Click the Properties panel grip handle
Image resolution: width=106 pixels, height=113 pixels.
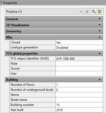pos(1,3)
